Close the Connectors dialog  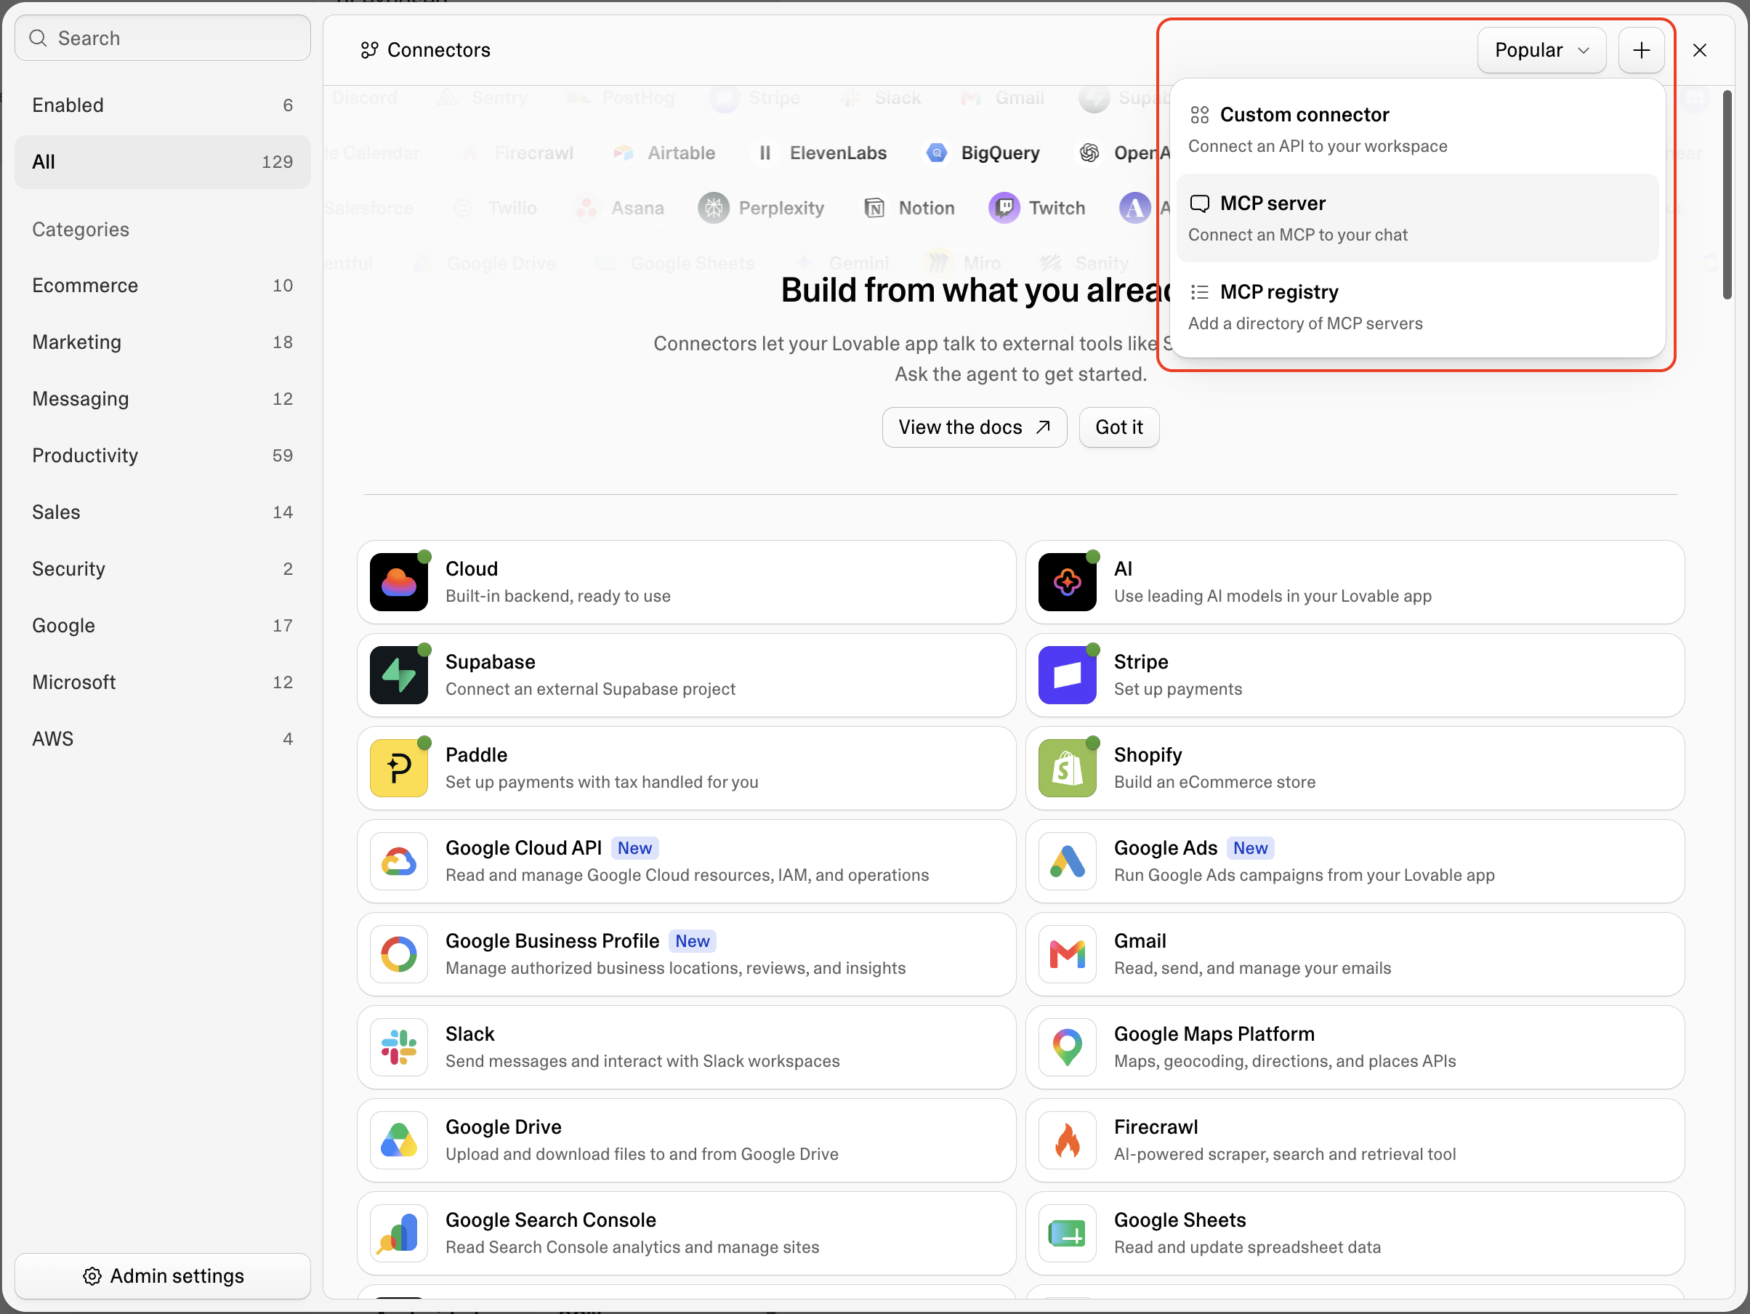click(1698, 51)
